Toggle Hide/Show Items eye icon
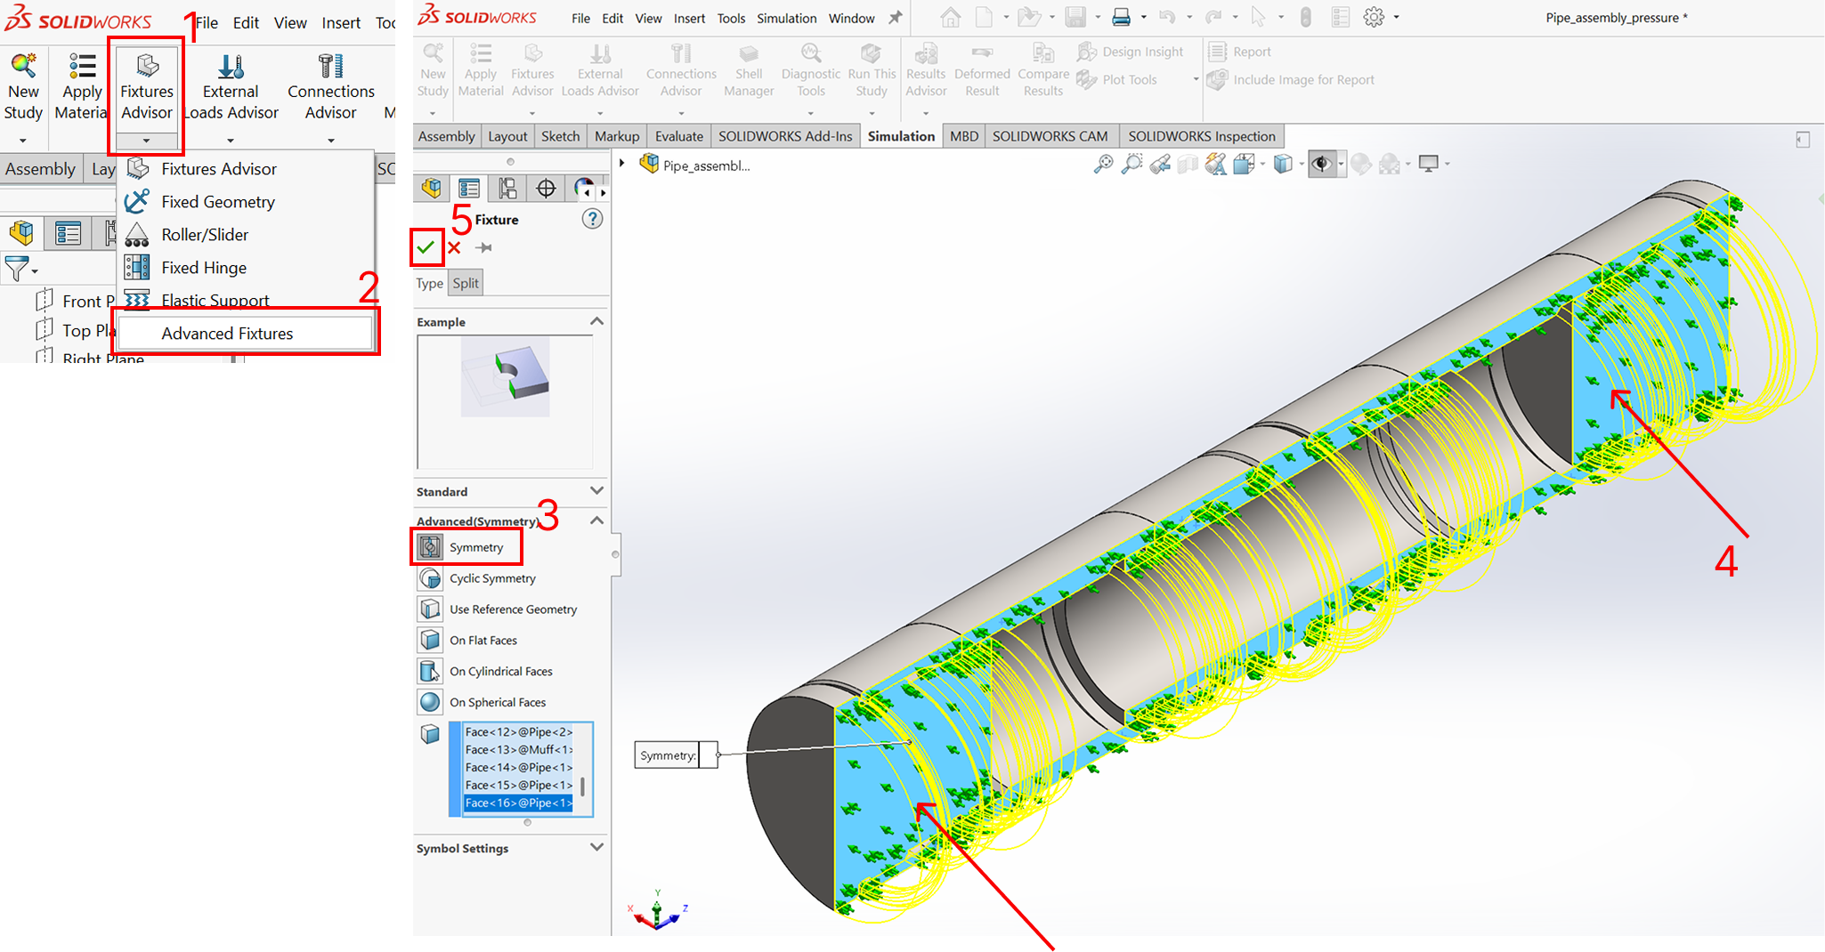The height and width of the screenshot is (952, 1825). pyautogui.click(x=1322, y=164)
